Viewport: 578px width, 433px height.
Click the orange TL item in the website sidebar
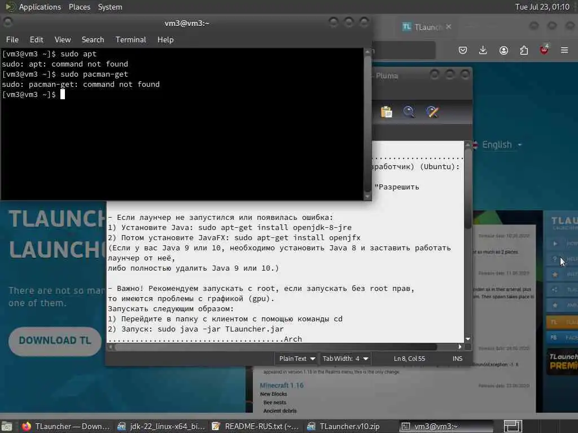click(x=562, y=322)
